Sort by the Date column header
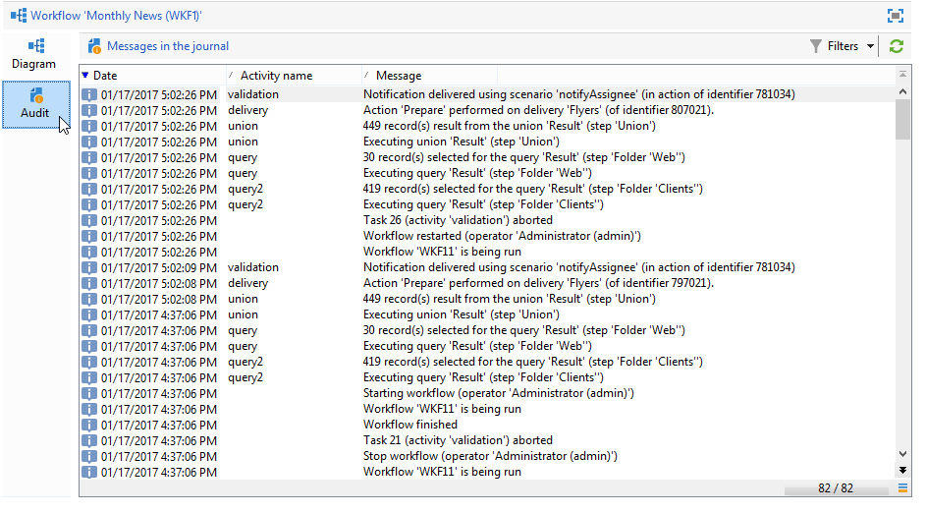This screenshot has height=513, width=926. pos(152,76)
